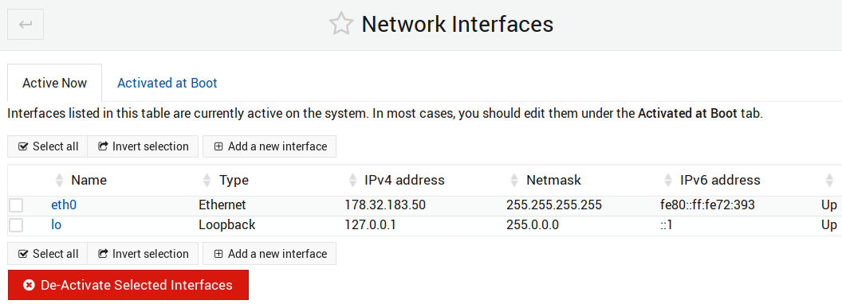
Task: Sort table by Name column arrows
Action: 60,180
